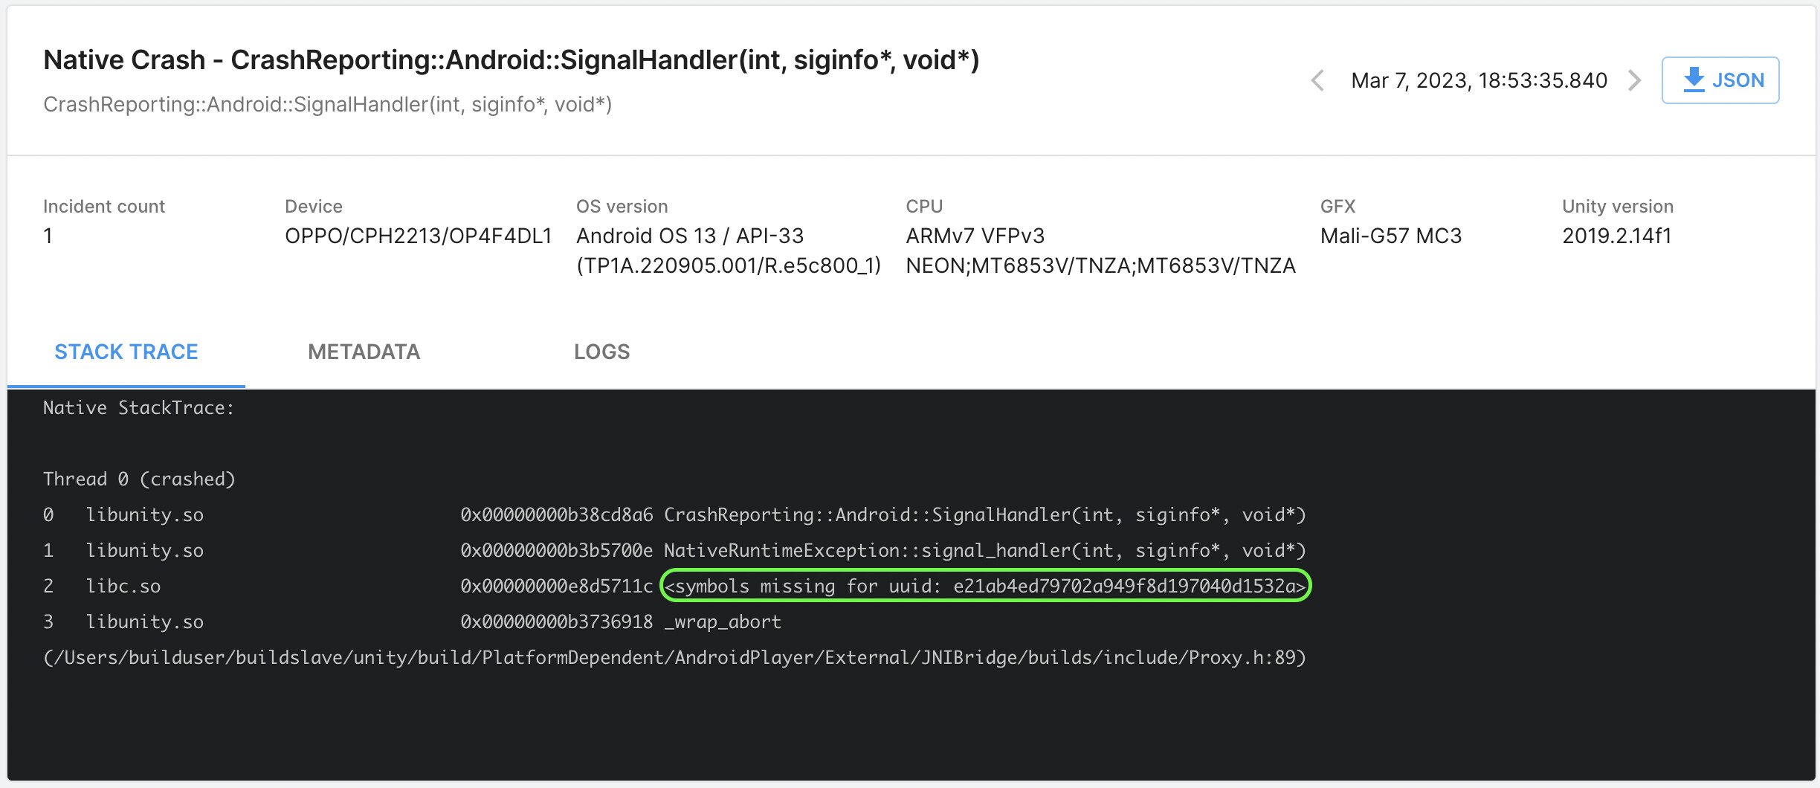Click the download arrow inside the JSON button

tap(1695, 80)
